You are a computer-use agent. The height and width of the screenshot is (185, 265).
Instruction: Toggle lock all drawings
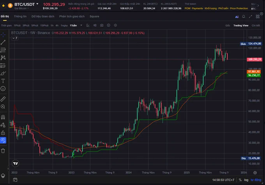[x=3, y=133]
